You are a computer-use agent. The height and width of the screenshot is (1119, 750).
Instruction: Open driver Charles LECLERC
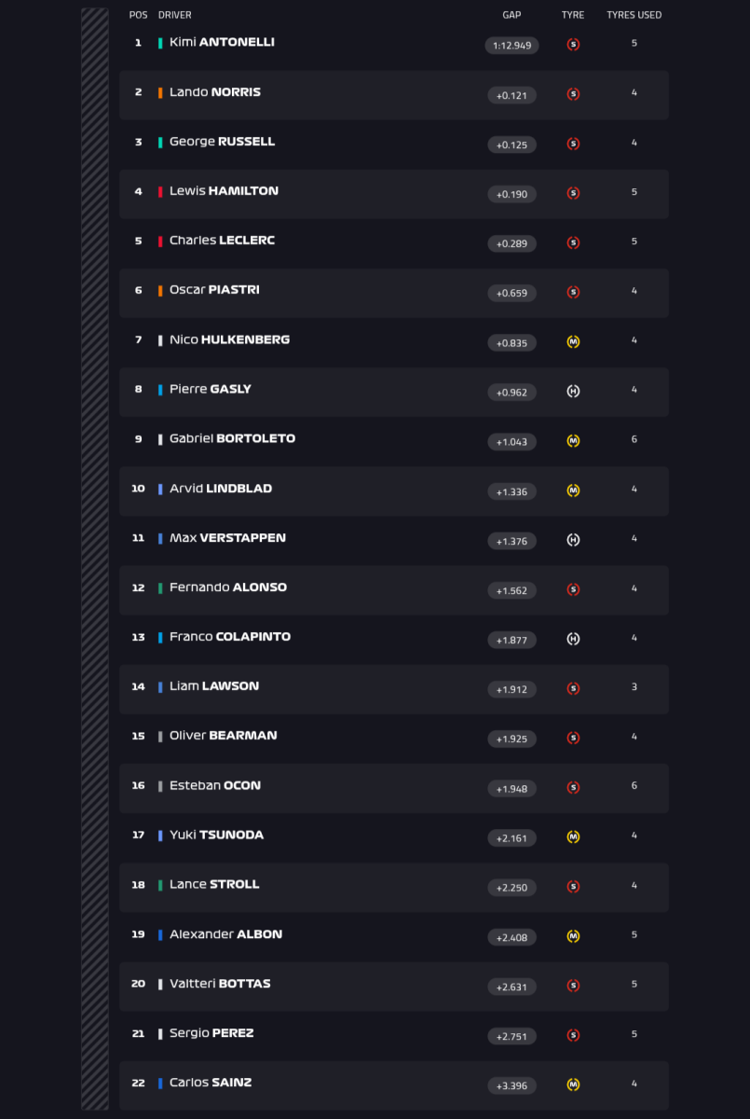tap(222, 240)
